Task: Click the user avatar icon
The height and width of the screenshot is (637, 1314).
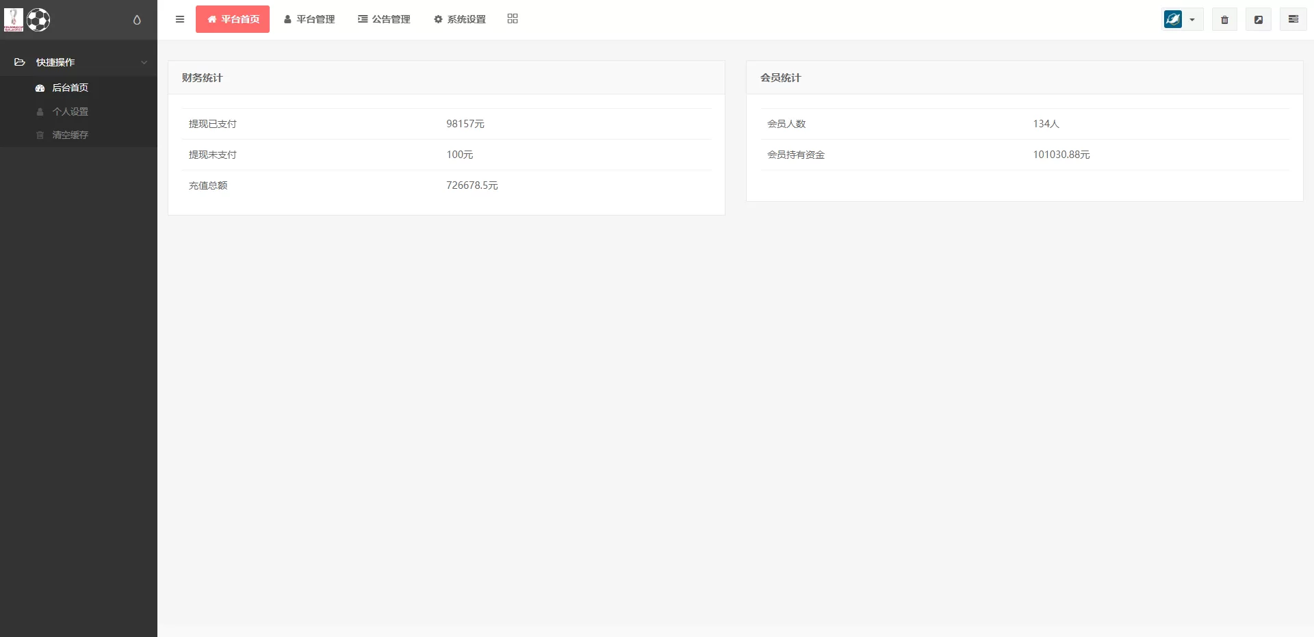Action: 1173,19
